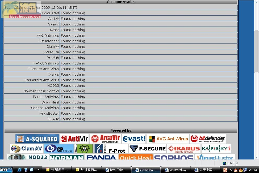Click the vertical scrollbar thumb
259x173 pixels.
(256, 51)
